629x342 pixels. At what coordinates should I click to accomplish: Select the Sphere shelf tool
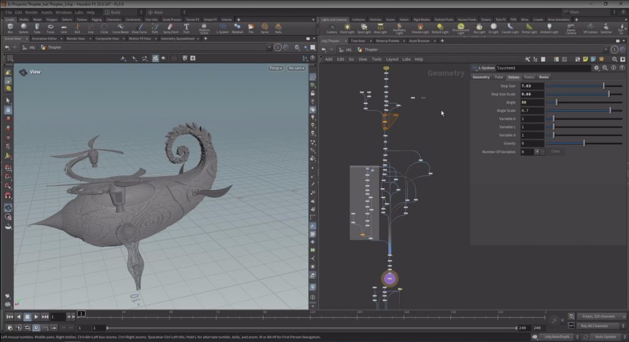point(24,28)
